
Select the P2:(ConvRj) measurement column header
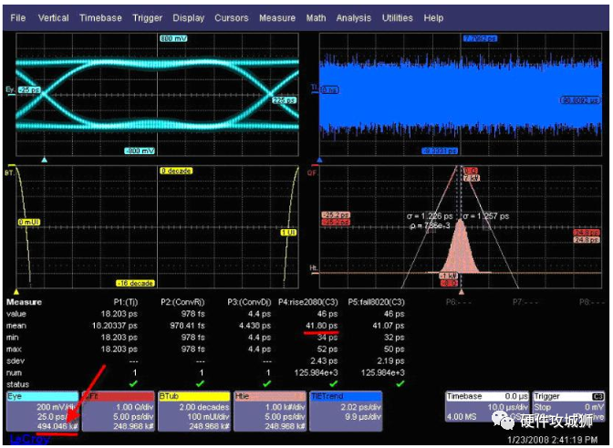(182, 302)
